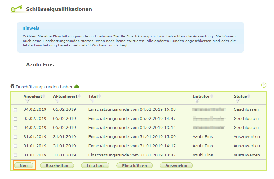Open the filter icon under Status
274x179 pixels.
[237, 101]
